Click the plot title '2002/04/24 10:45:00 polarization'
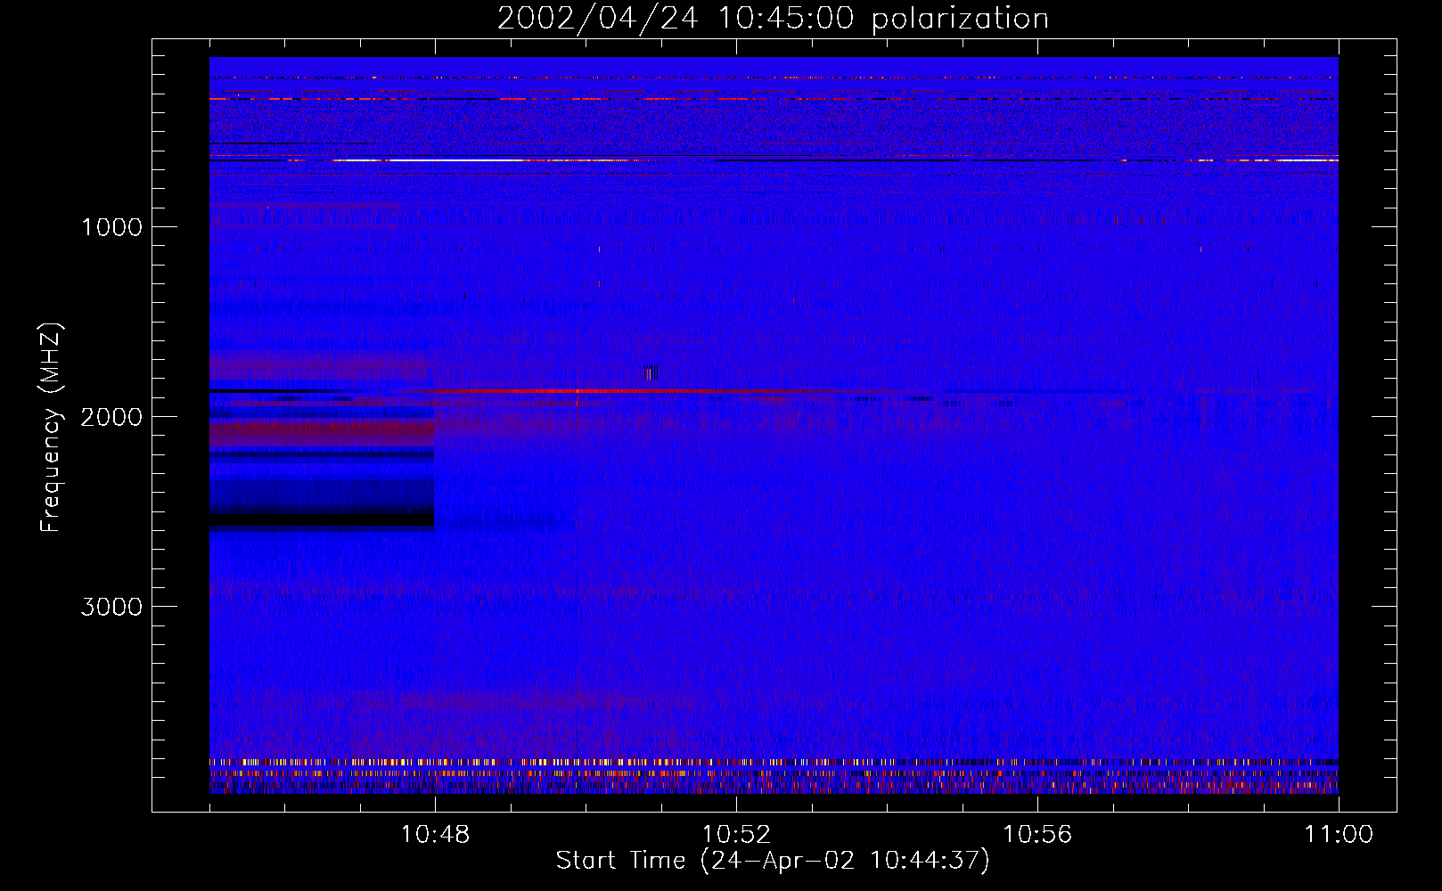 tap(773, 18)
